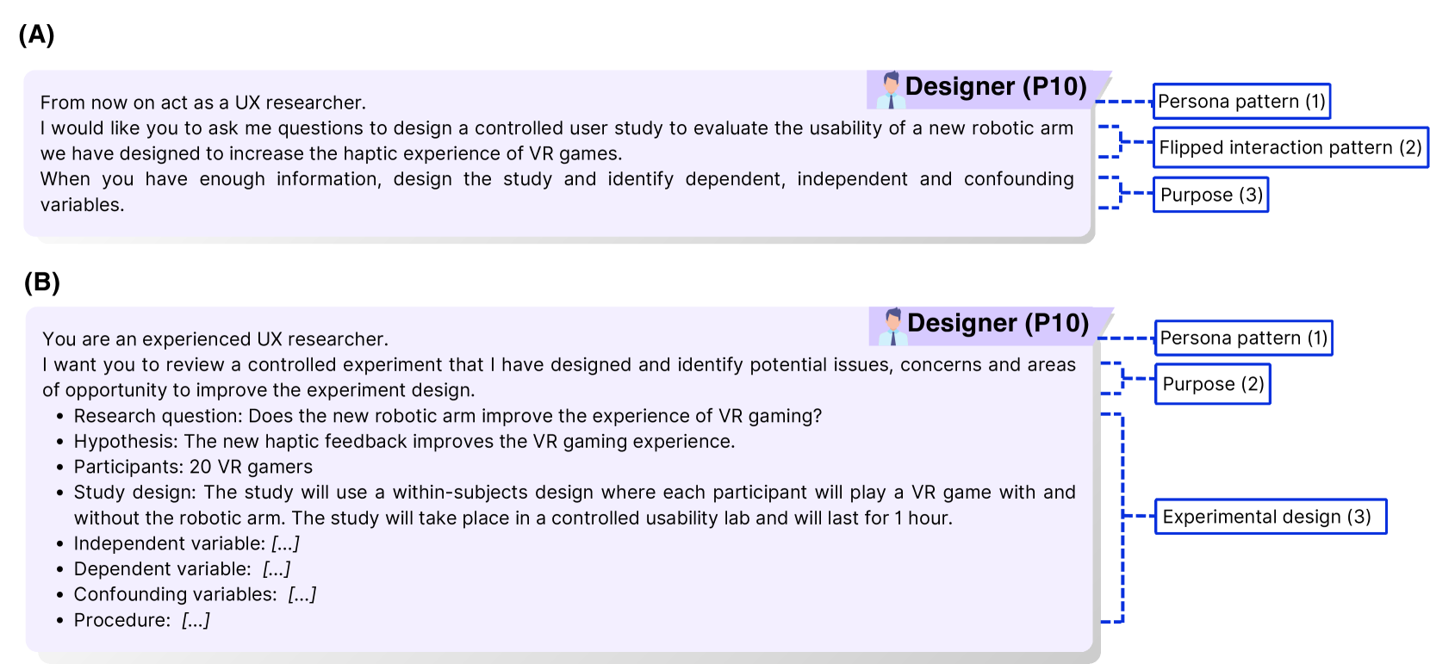This screenshot has width=1430, height=664.
Task: Click the "Persona pattern (1)" label in panel B
Action: tap(1243, 338)
